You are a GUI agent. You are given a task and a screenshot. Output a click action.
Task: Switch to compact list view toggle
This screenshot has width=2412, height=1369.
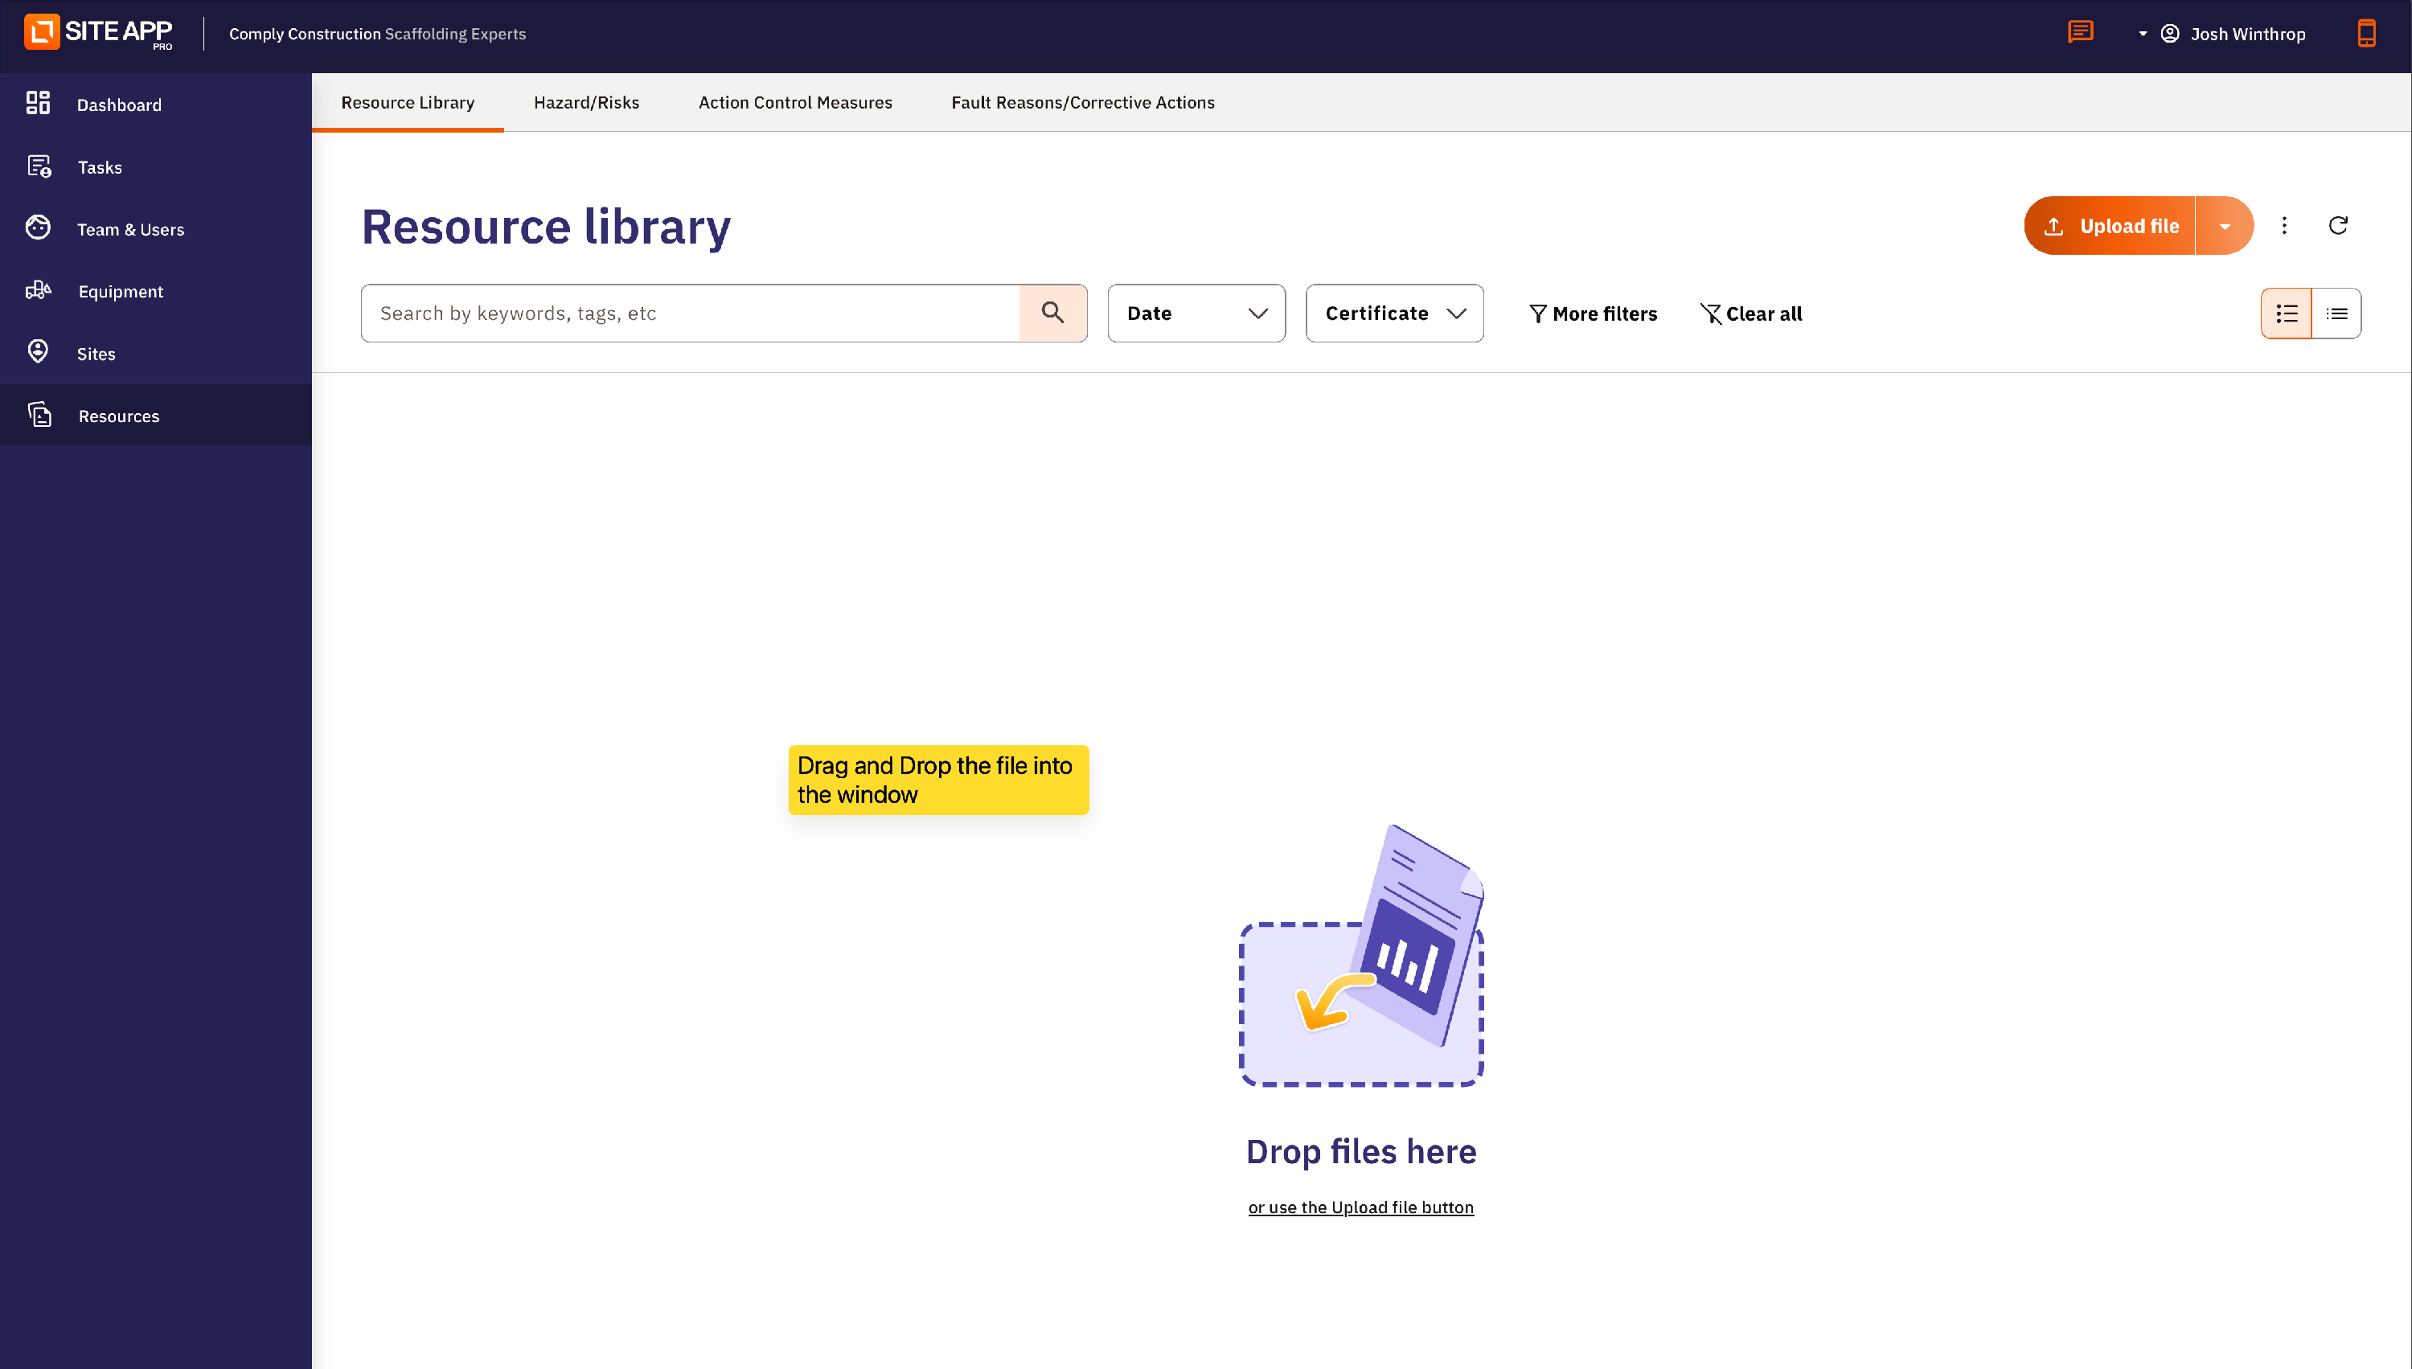[2336, 314]
